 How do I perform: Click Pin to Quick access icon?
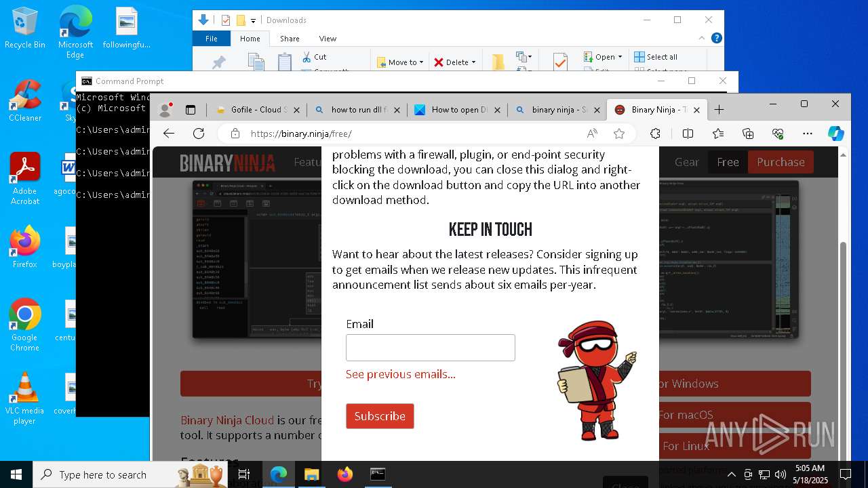click(x=218, y=62)
